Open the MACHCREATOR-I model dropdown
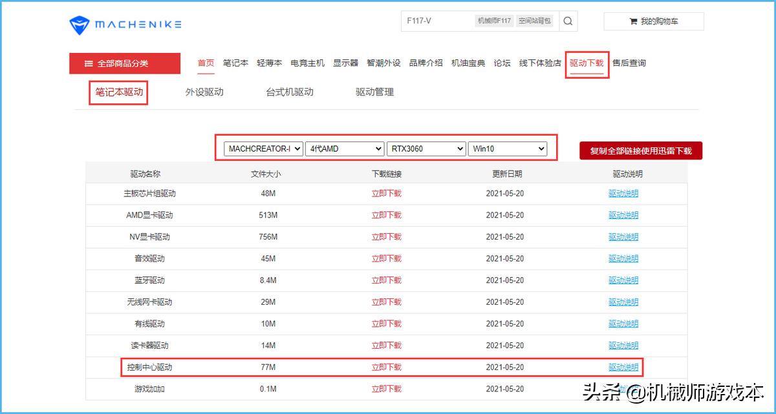The image size is (776, 414). click(262, 148)
